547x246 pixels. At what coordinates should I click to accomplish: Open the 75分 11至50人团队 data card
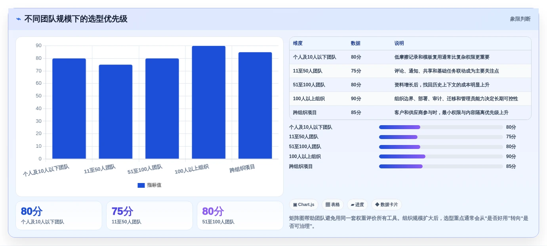click(x=149, y=215)
